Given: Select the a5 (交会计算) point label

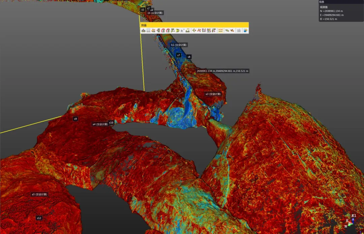Looking at the screenshot, I should pyautogui.click(x=39, y=194).
